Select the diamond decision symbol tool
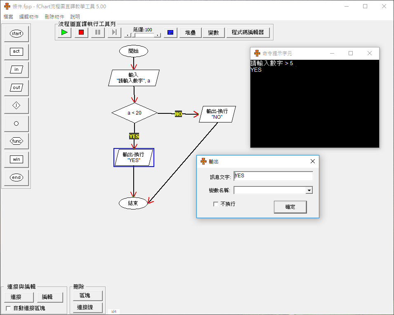Screen dimensions: 394x315 (17, 106)
